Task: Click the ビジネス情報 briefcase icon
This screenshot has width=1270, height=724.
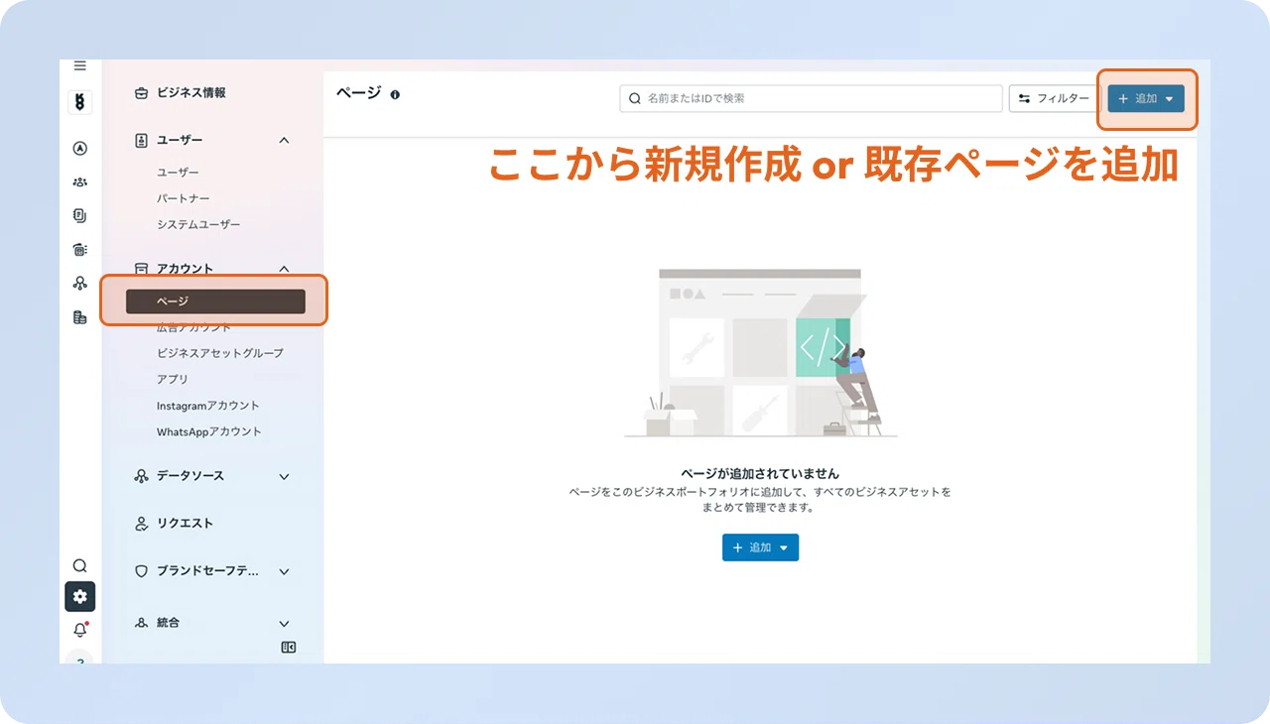Action: [x=141, y=92]
